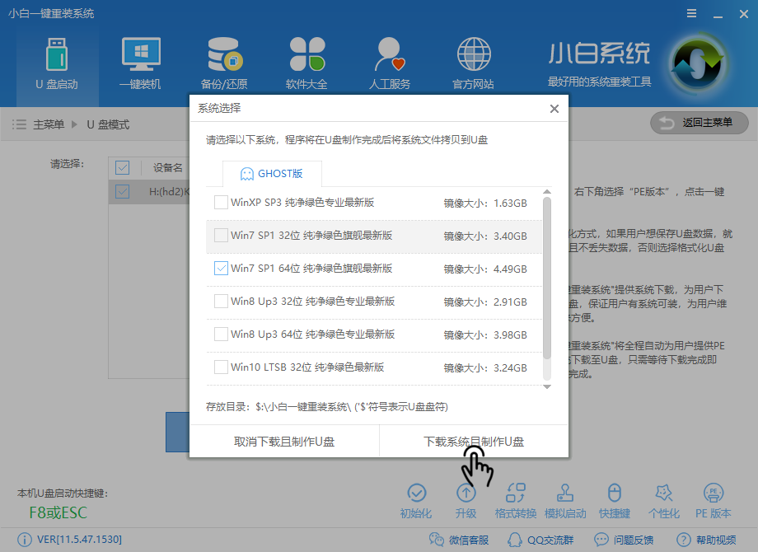Open the hamburger menu at top right
This screenshot has height=552, width=758.
[690, 13]
